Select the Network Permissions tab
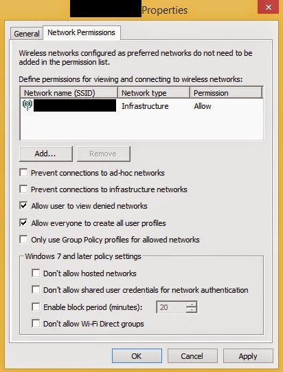The image size is (283, 372). click(x=82, y=32)
